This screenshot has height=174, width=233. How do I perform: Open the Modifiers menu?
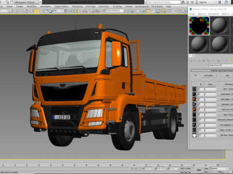32,6
